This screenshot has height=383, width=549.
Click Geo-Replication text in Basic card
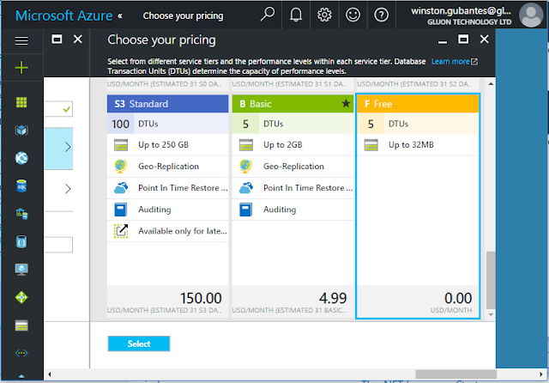pos(293,167)
